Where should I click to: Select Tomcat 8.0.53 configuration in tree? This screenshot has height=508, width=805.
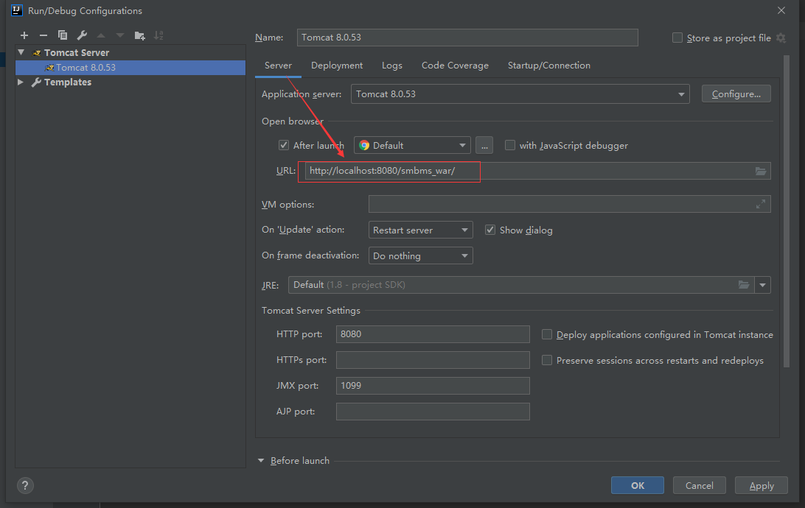point(130,68)
